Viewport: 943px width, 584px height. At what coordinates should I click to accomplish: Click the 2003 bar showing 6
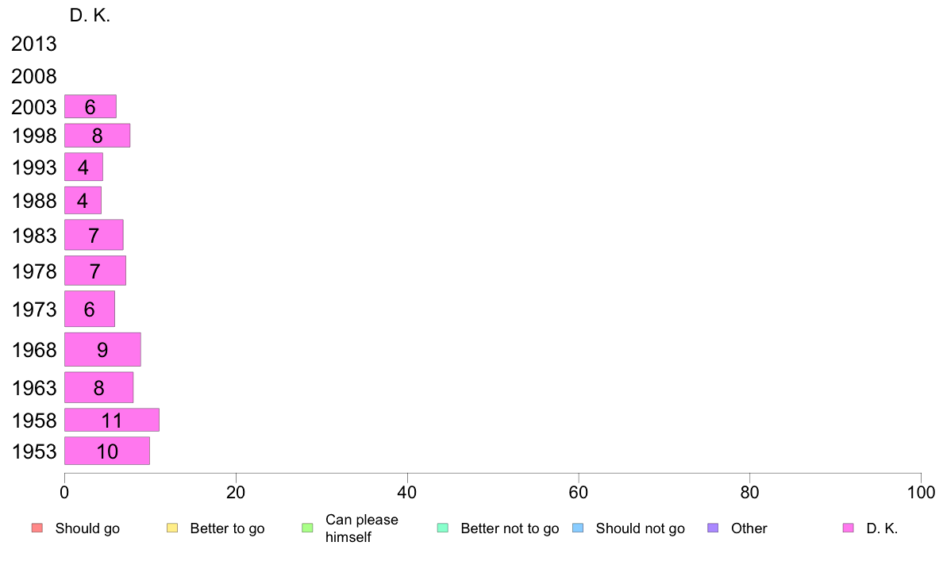coord(90,106)
